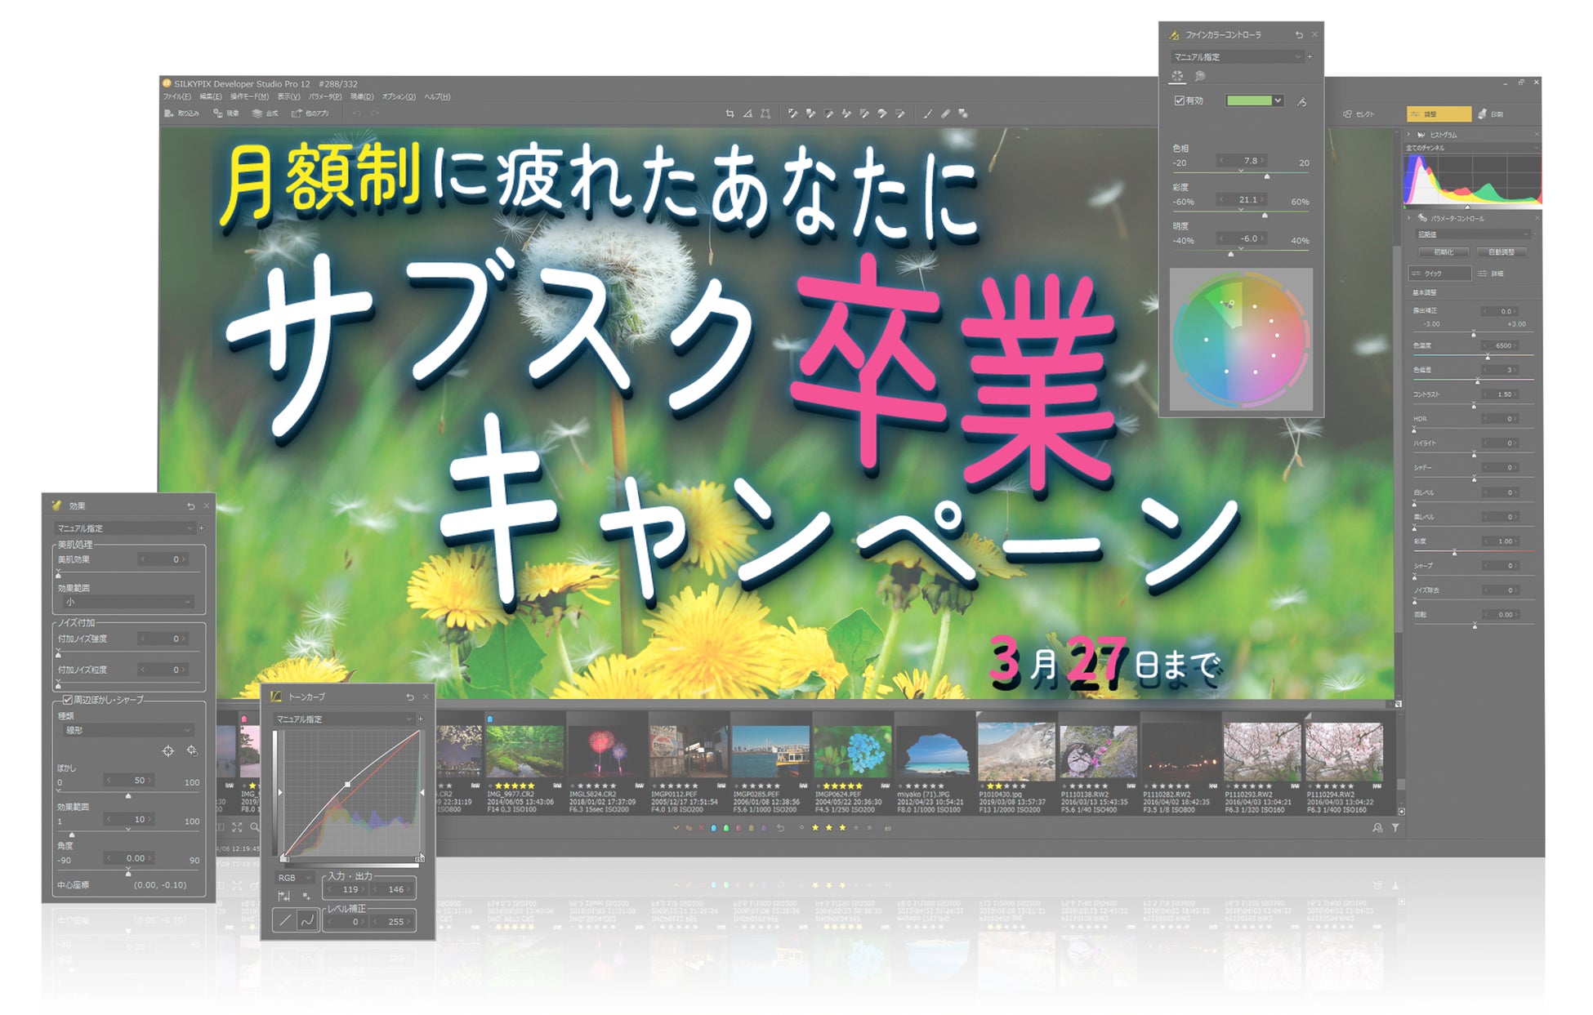This screenshot has height=1015, width=1593.
Task: Click the filter funnel icon below the thumbnails
Action: 1395,827
